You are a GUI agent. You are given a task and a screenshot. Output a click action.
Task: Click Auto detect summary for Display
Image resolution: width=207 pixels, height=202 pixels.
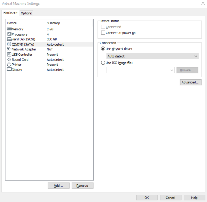(x=55, y=70)
